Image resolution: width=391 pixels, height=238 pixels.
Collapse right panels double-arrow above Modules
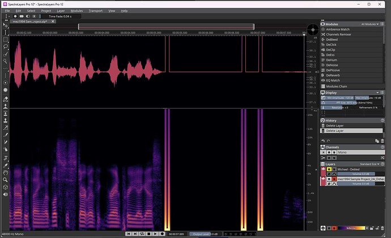pyautogui.click(x=322, y=20)
